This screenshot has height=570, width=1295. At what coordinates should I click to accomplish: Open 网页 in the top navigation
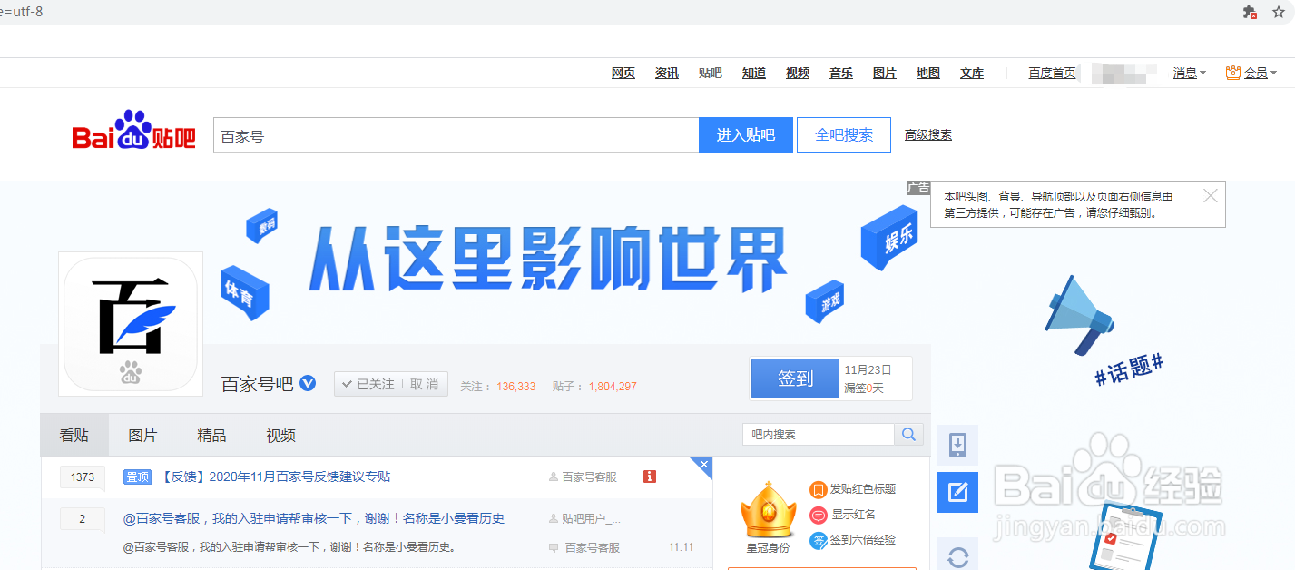(623, 73)
